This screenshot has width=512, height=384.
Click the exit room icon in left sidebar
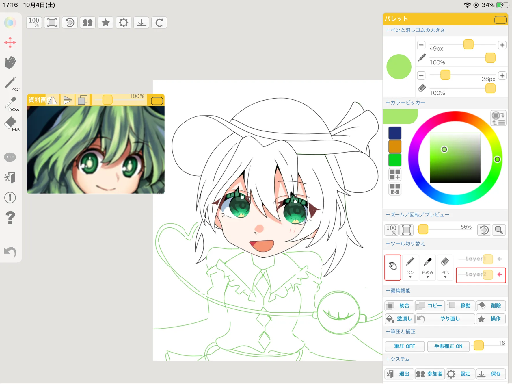(x=10, y=177)
